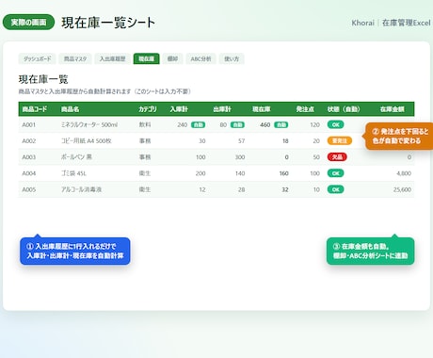Open the ABC分析 tab
The height and width of the screenshot is (358, 433).
(x=200, y=58)
